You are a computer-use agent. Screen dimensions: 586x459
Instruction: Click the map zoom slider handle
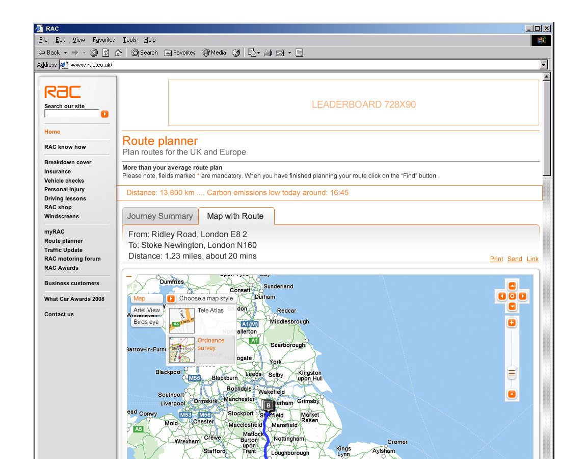(x=512, y=373)
